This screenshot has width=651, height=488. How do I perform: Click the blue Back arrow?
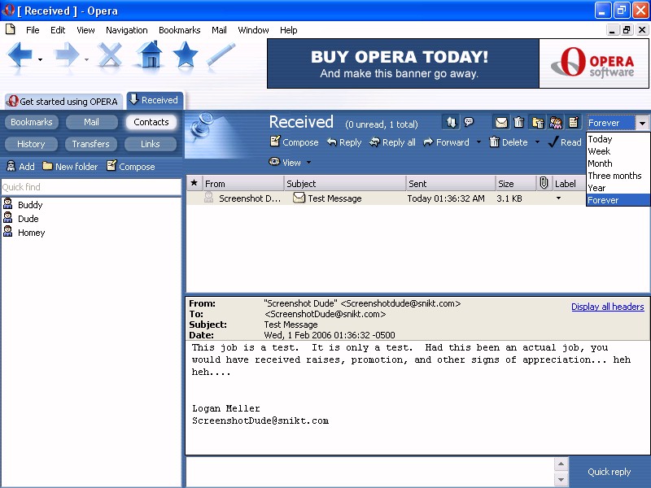point(20,55)
